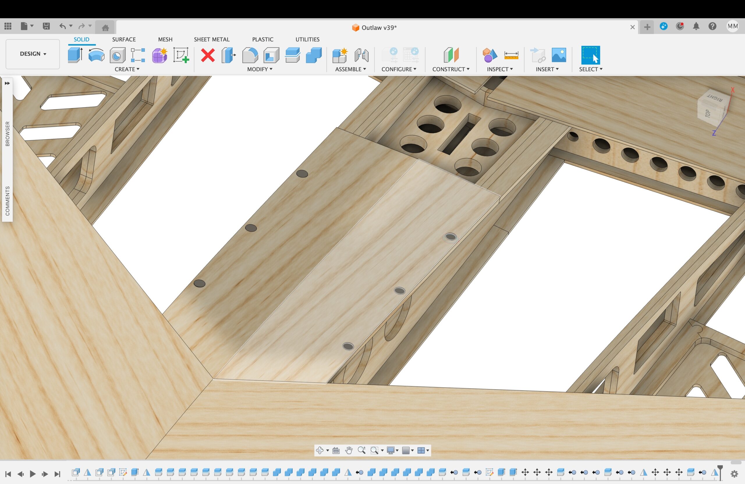The width and height of the screenshot is (745, 484).
Task: Expand the CONSTRUCT menu
Action: (x=451, y=69)
